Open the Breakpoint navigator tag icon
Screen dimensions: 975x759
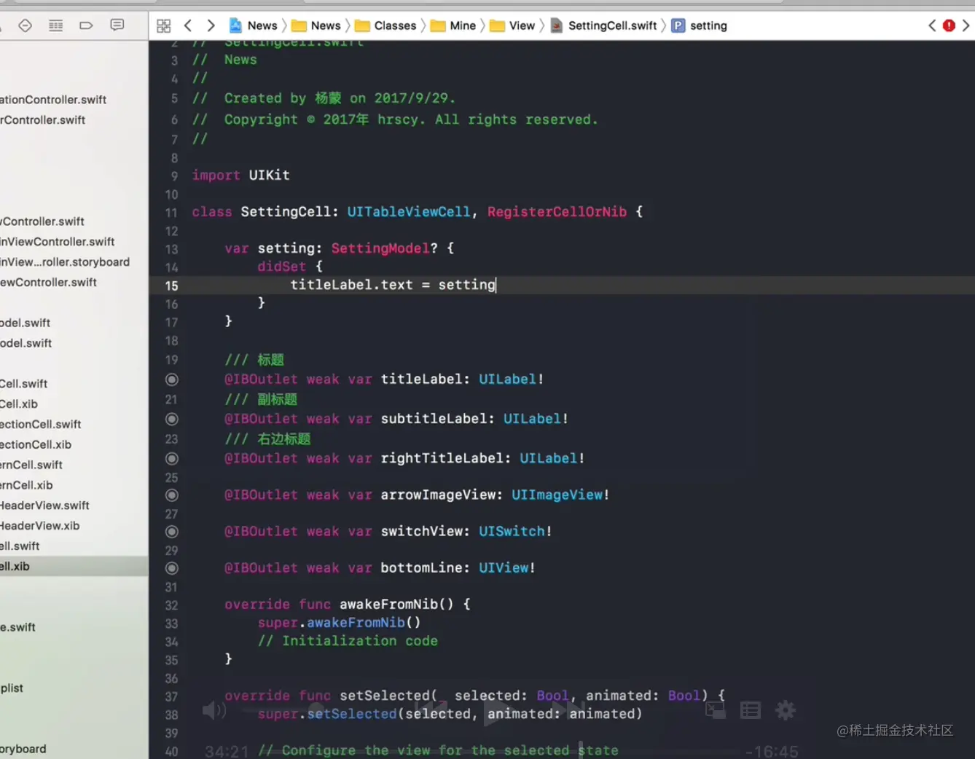point(86,25)
